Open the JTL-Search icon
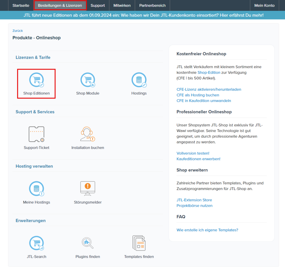The height and width of the screenshot is (269, 285). [x=36, y=243]
